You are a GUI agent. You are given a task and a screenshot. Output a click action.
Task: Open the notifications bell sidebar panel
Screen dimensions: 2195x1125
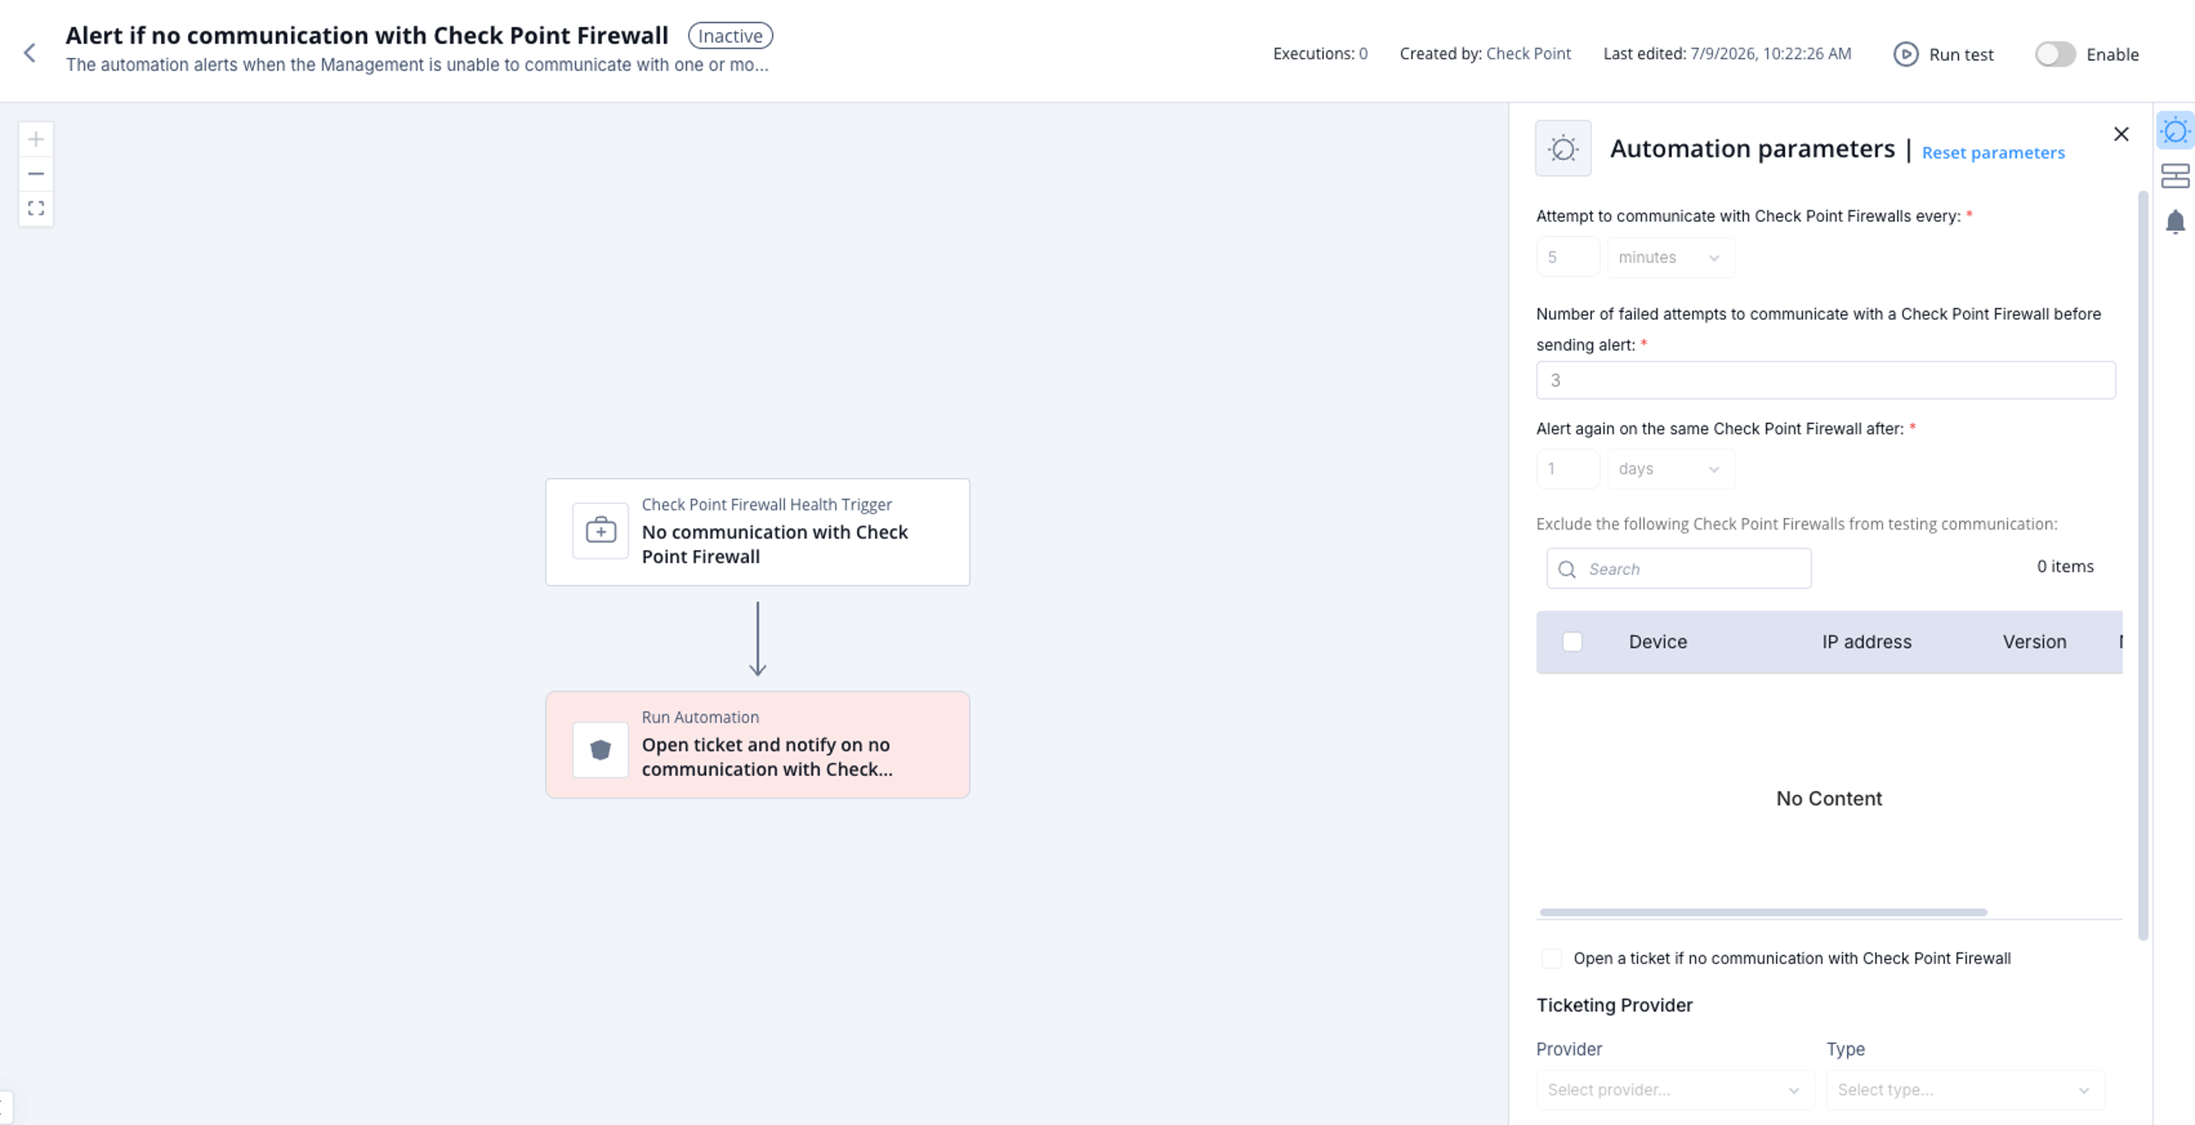pyautogui.click(x=2174, y=222)
